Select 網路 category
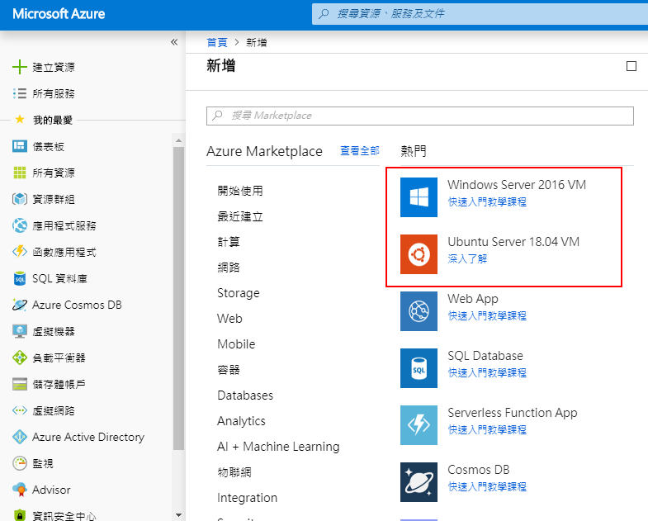 point(229,268)
